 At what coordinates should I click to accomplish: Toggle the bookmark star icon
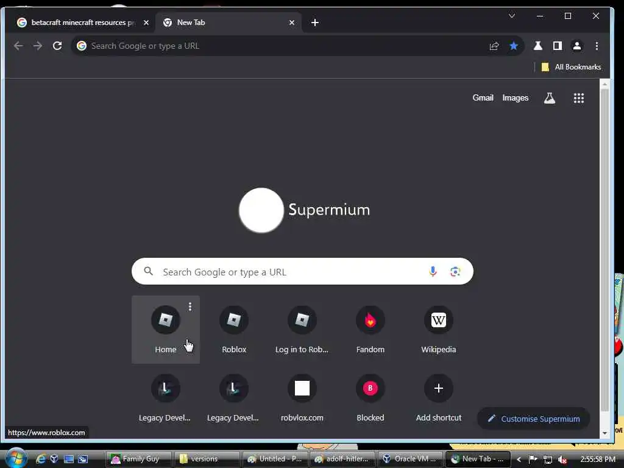pyautogui.click(x=513, y=46)
